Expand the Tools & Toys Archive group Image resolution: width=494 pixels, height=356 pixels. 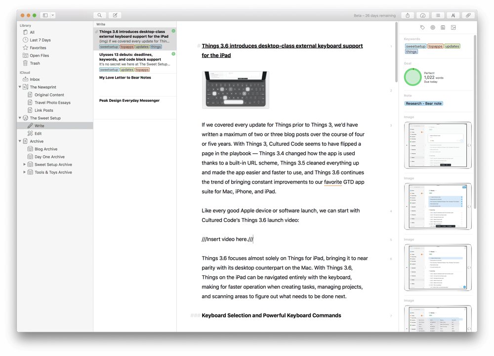[25, 172]
